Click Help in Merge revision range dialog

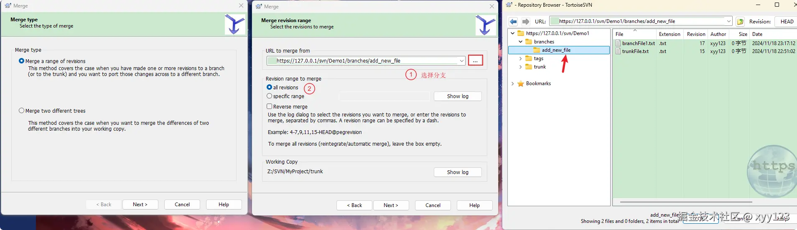point(474,205)
